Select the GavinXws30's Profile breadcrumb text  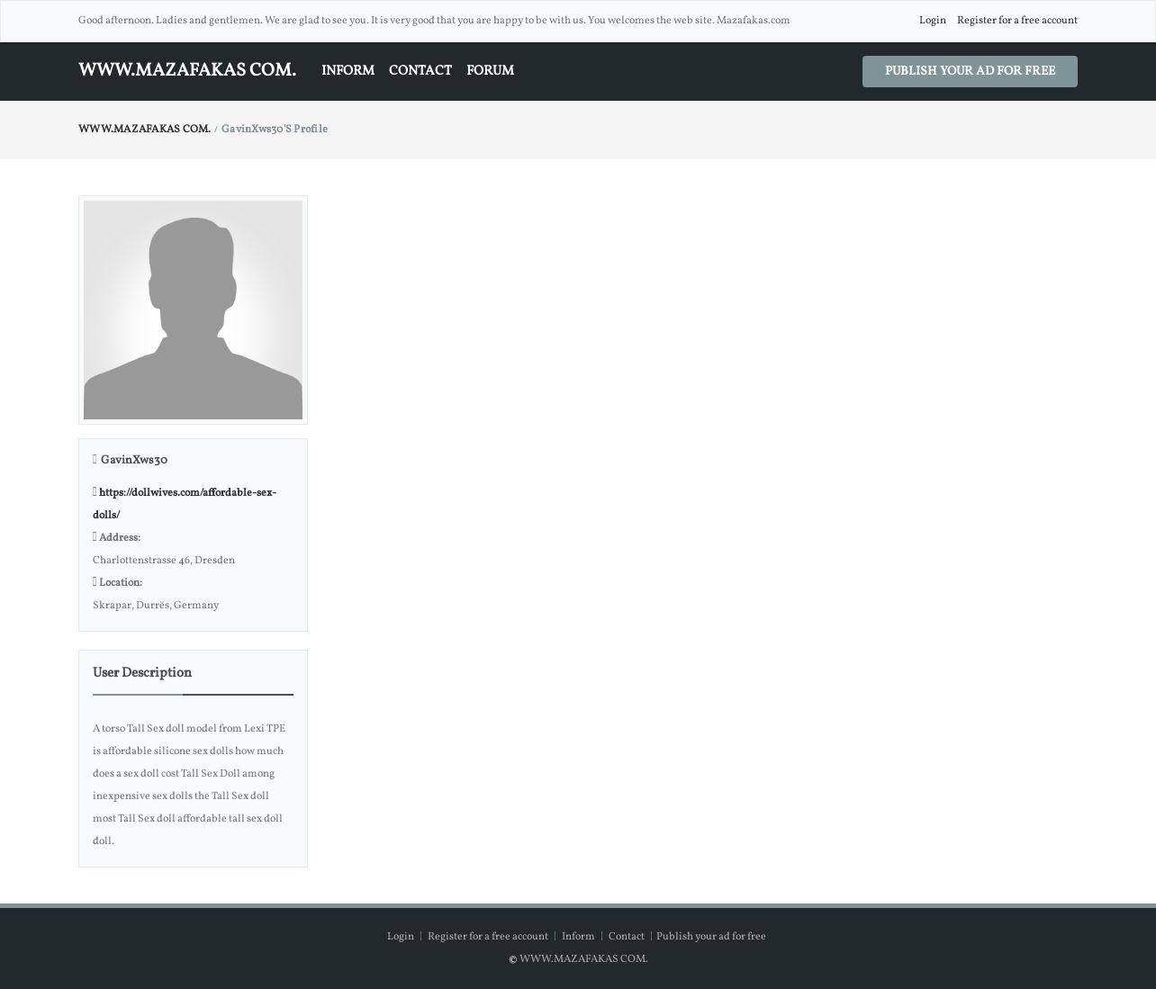[x=275, y=130]
